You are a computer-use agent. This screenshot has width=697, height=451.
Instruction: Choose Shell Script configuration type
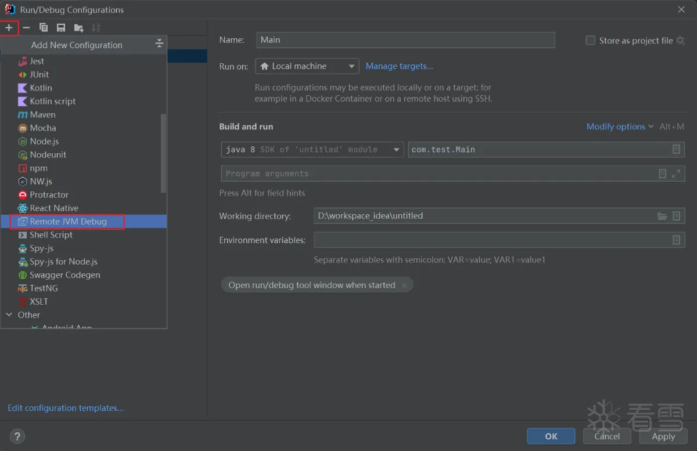tap(51, 234)
